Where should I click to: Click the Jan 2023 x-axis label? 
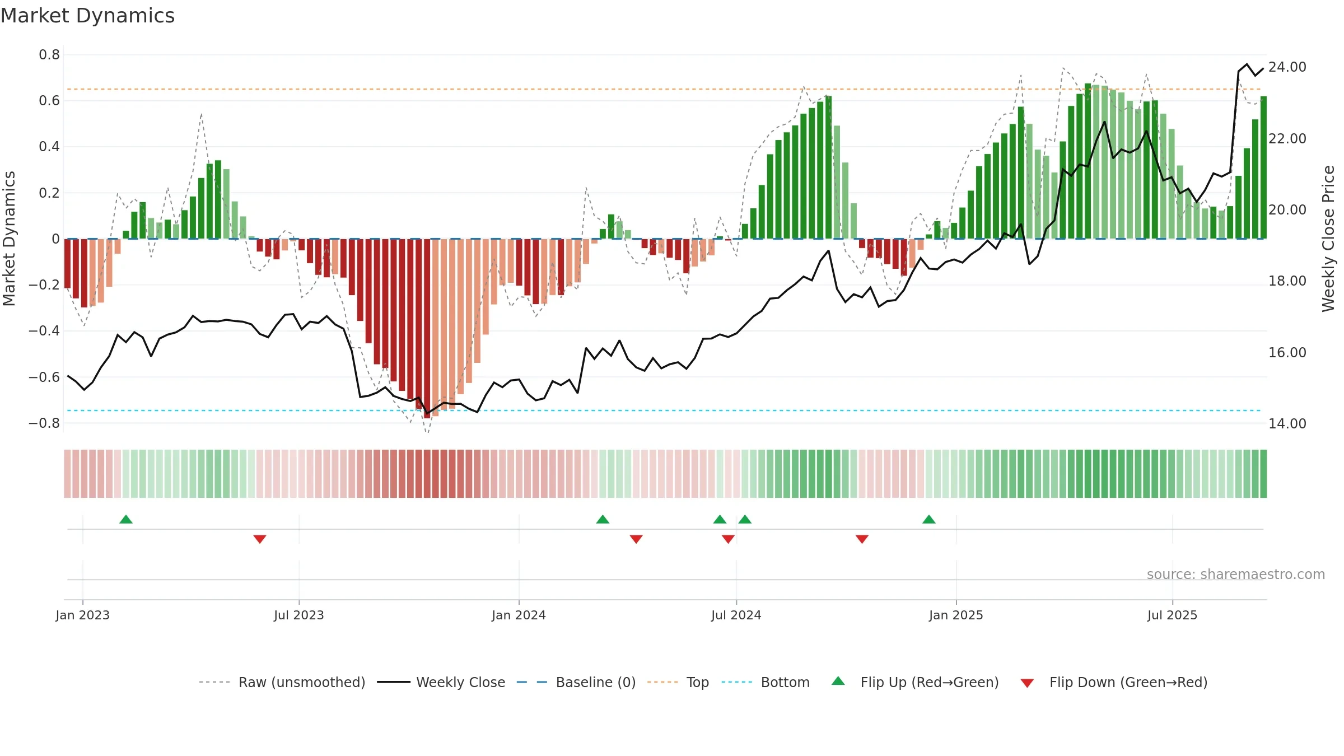click(83, 615)
